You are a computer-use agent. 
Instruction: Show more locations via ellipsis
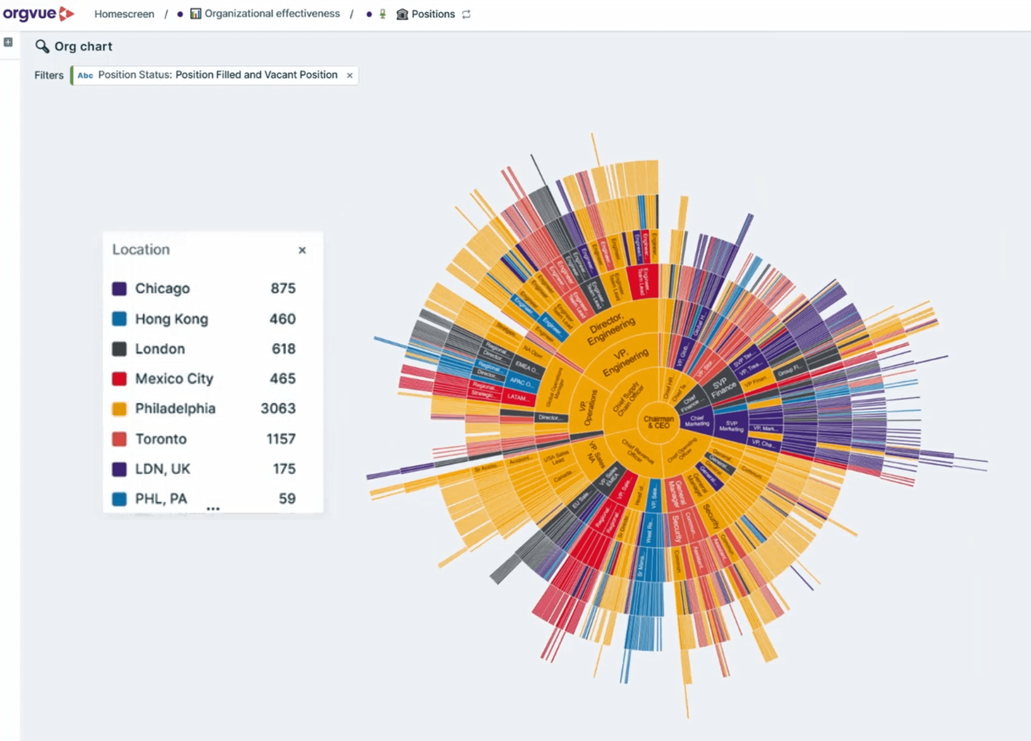(213, 509)
